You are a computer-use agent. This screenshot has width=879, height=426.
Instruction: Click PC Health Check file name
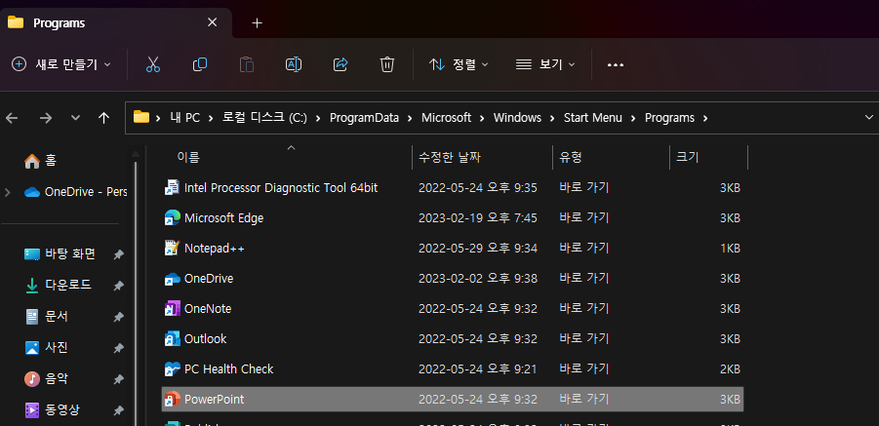(228, 369)
